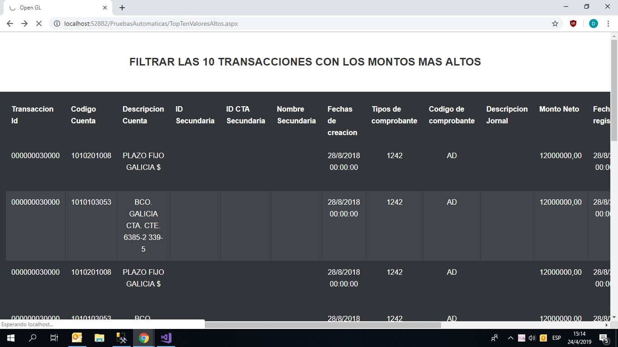
Task: Open the yellow tray app icon
Action: (543, 338)
